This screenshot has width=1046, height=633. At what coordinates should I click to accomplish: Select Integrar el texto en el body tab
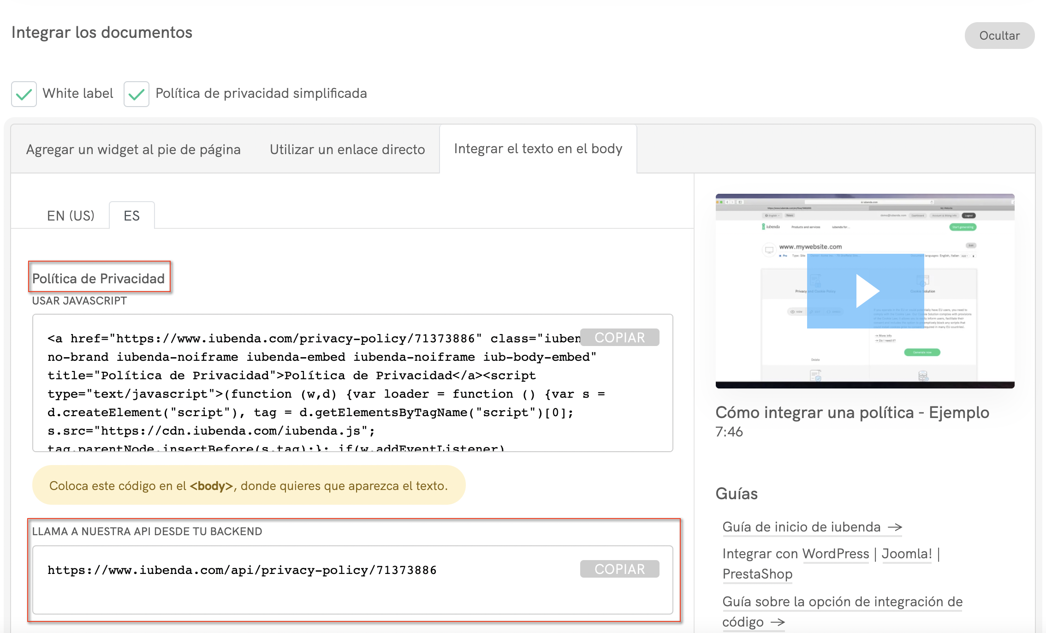click(x=538, y=149)
